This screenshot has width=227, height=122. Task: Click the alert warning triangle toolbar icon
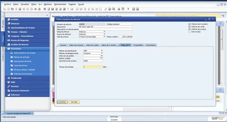(x=119, y=9)
